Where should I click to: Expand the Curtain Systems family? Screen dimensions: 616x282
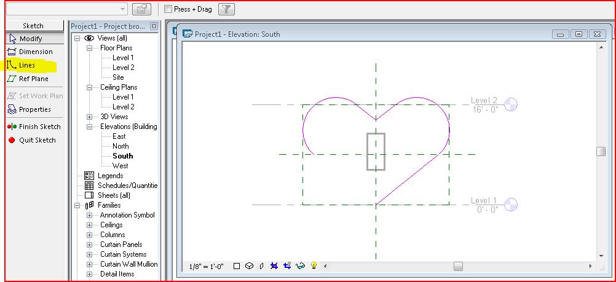90,254
